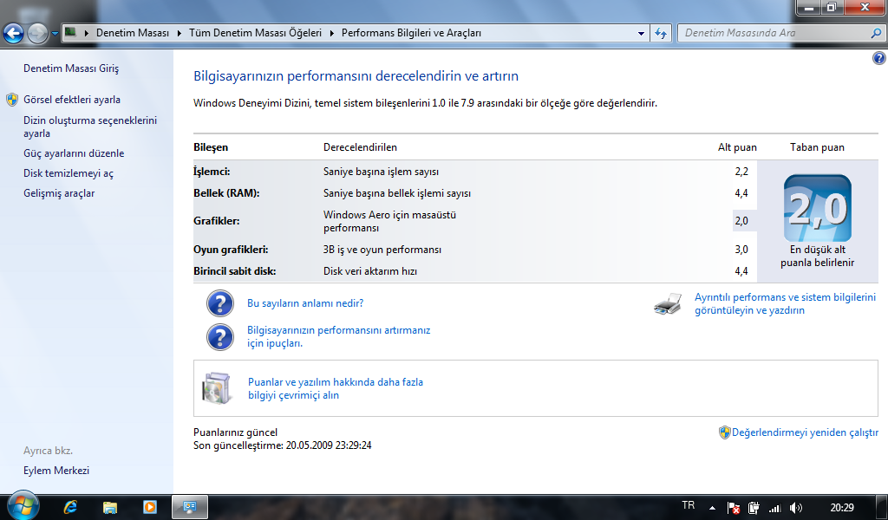Open the blue Help question mark icon
Screen dimensions: 888x520
(879, 58)
